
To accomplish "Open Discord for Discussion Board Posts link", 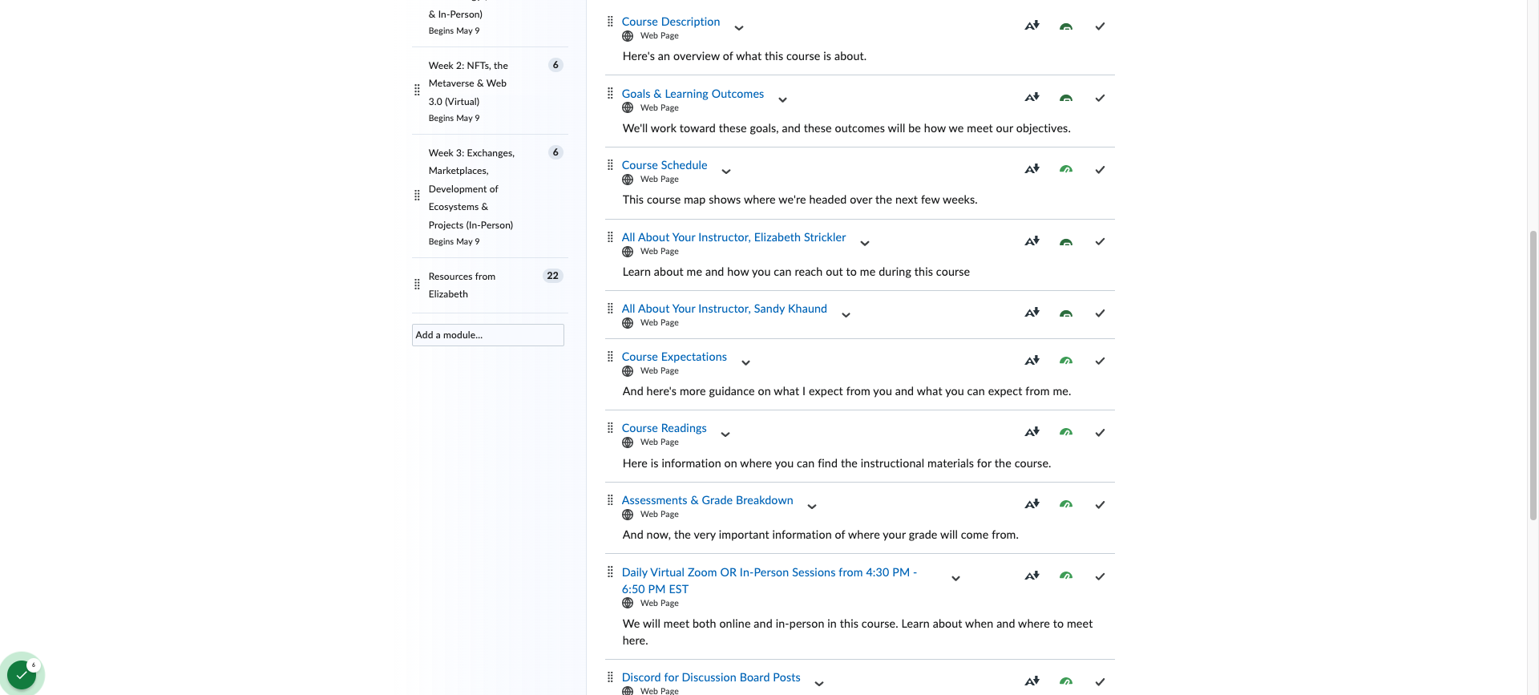I will [x=711, y=677].
